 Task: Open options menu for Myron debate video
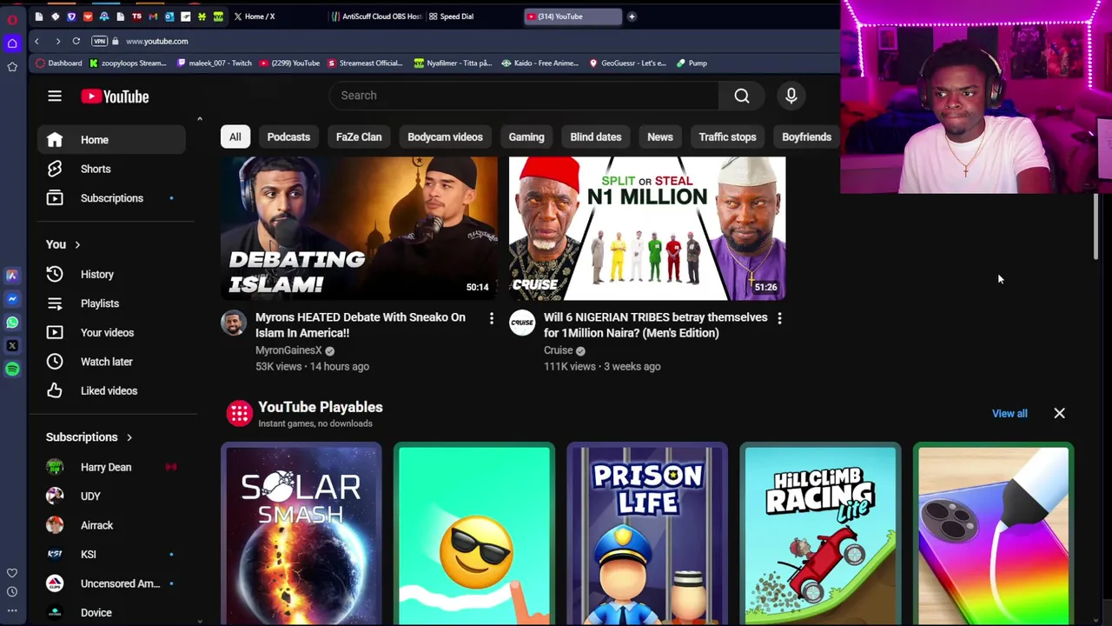[492, 319]
